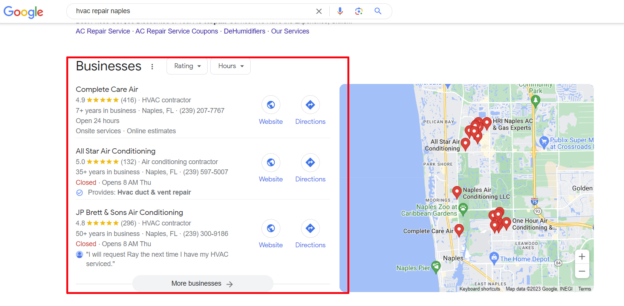
Task: Click Keyboard shortcuts on the map
Action: pyautogui.click(x=480, y=289)
